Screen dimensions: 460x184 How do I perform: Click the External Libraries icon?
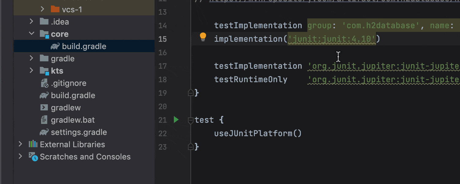coord(33,144)
